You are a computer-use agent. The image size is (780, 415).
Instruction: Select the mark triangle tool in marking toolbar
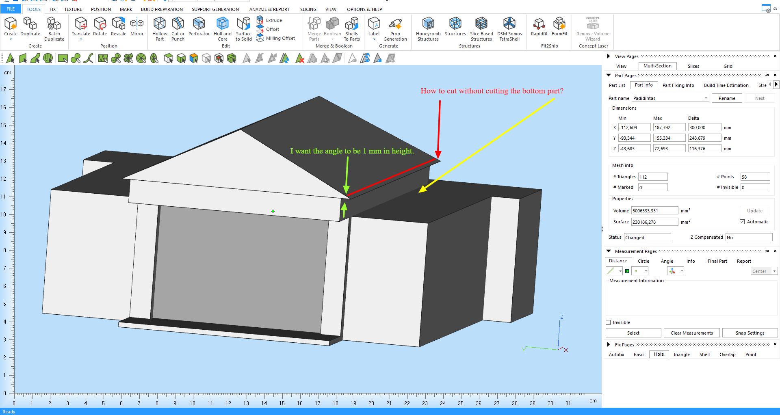[11, 58]
